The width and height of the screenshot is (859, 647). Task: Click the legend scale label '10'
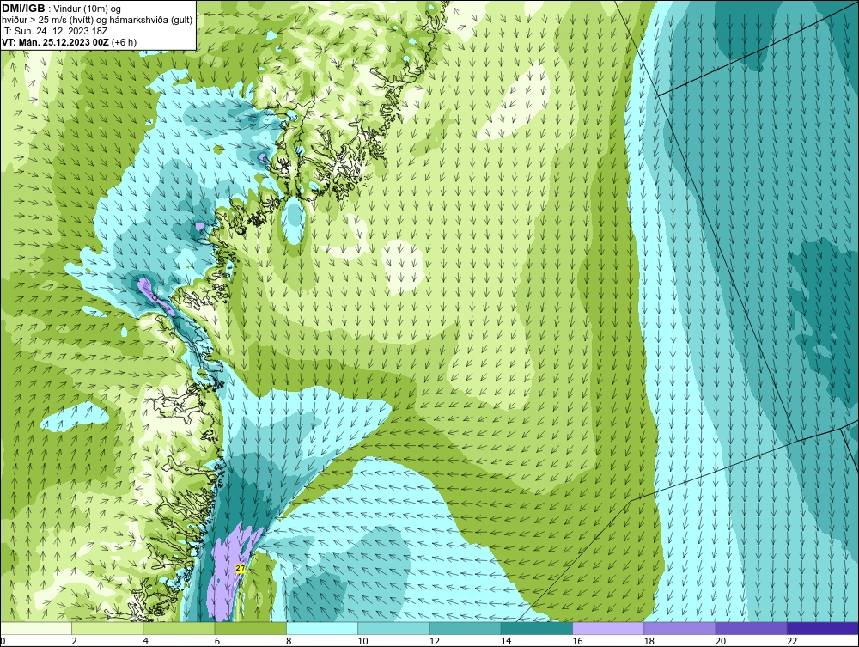tap(362, 641)
